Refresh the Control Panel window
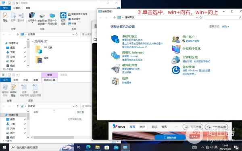 click(200, 17)
